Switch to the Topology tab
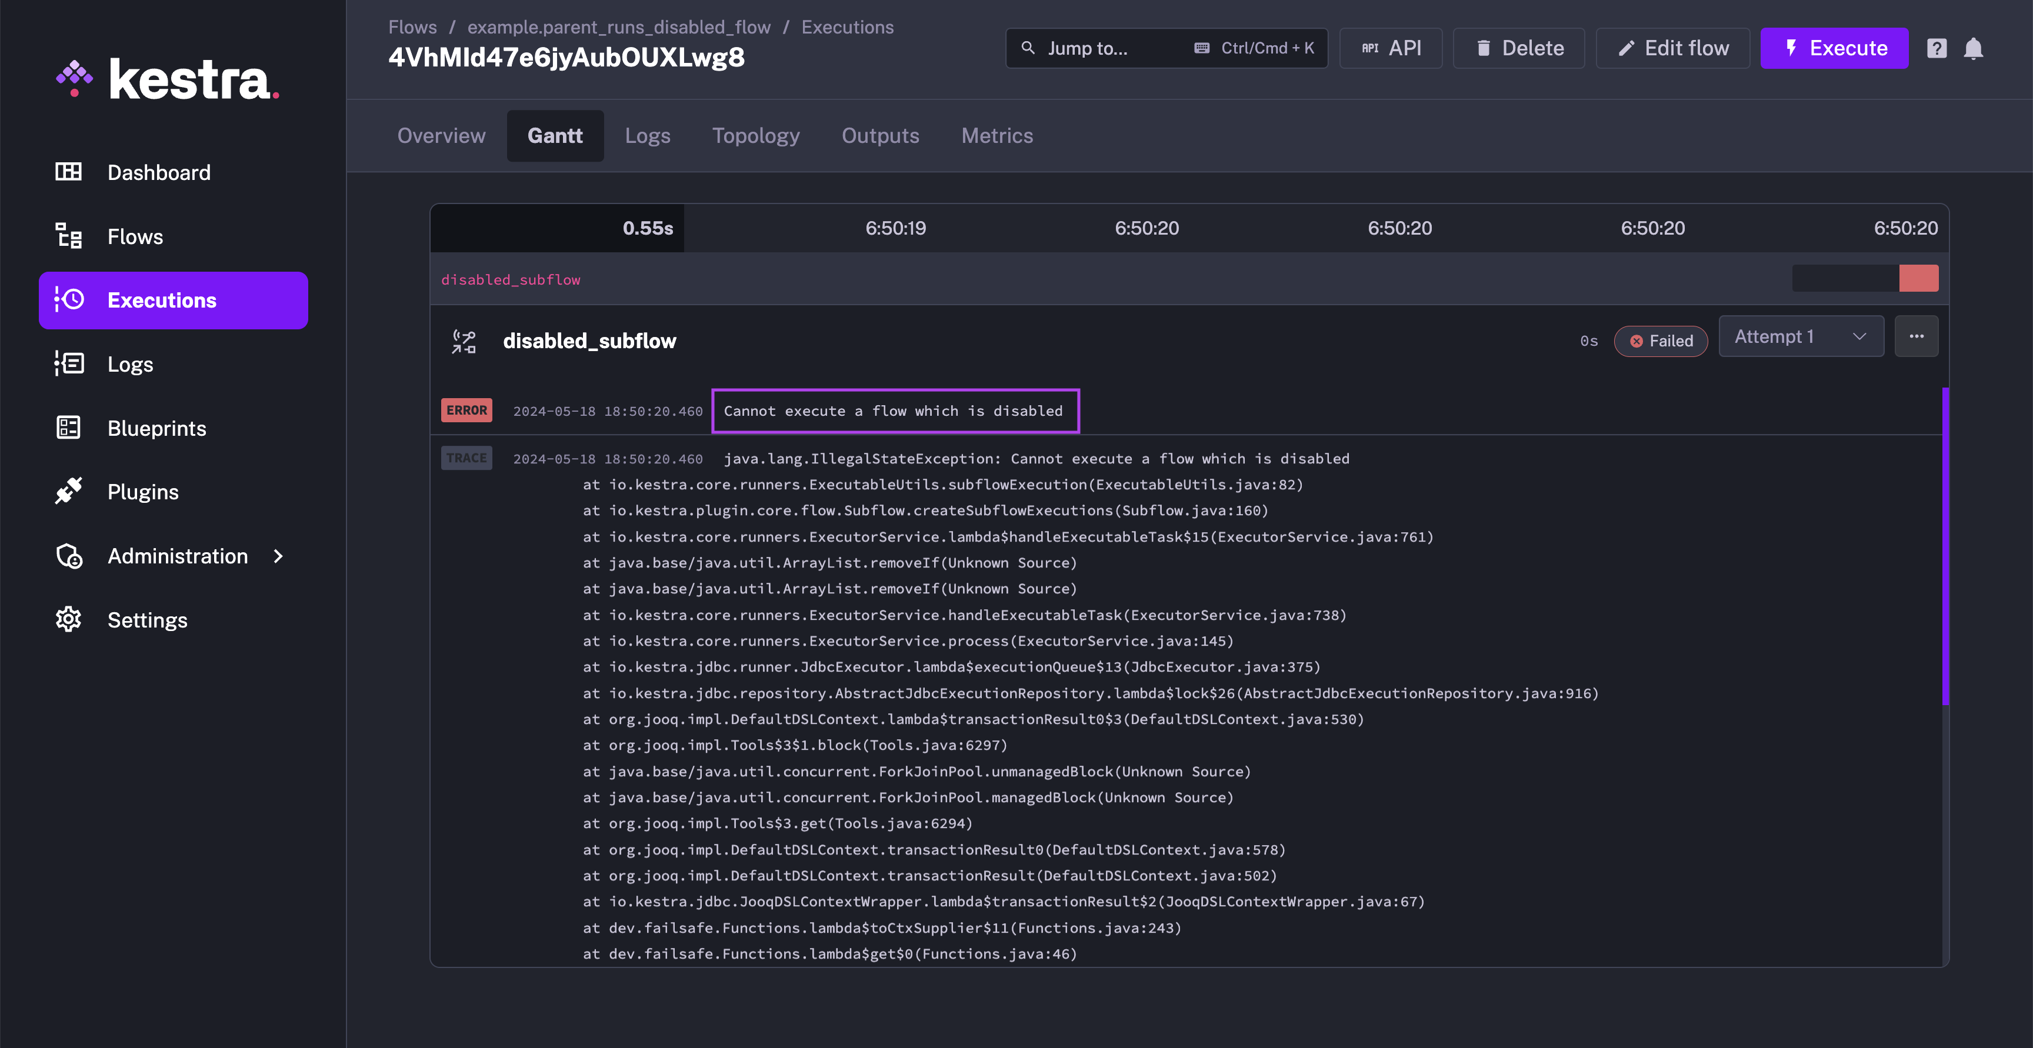 (755, 136)
